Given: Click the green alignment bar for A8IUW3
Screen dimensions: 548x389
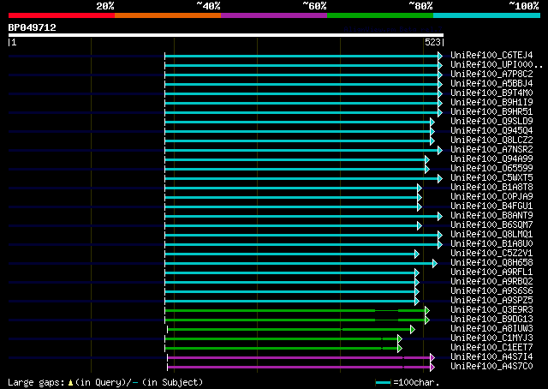Looking at the screenshot, I should [x=289, y=330].
